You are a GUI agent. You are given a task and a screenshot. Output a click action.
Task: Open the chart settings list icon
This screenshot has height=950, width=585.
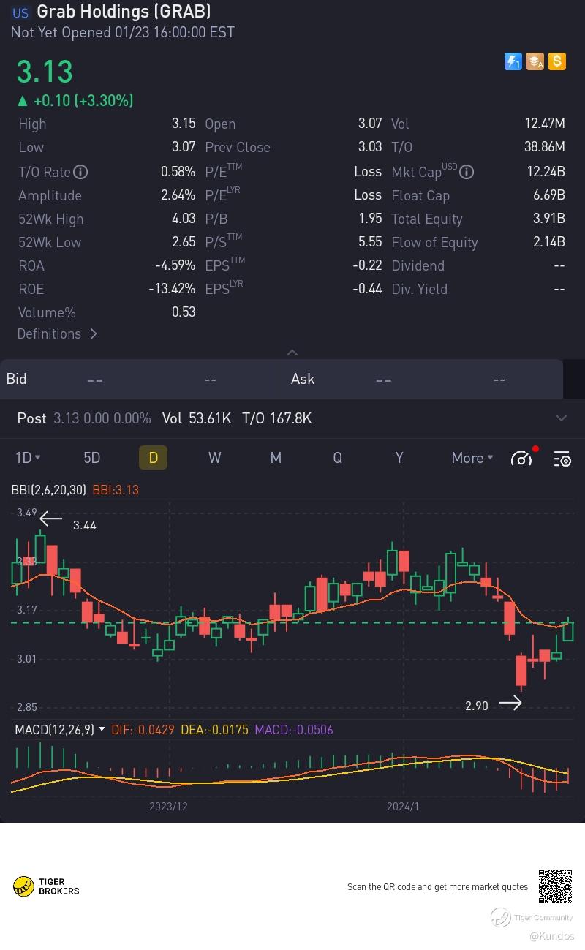[x=562, y=459]
